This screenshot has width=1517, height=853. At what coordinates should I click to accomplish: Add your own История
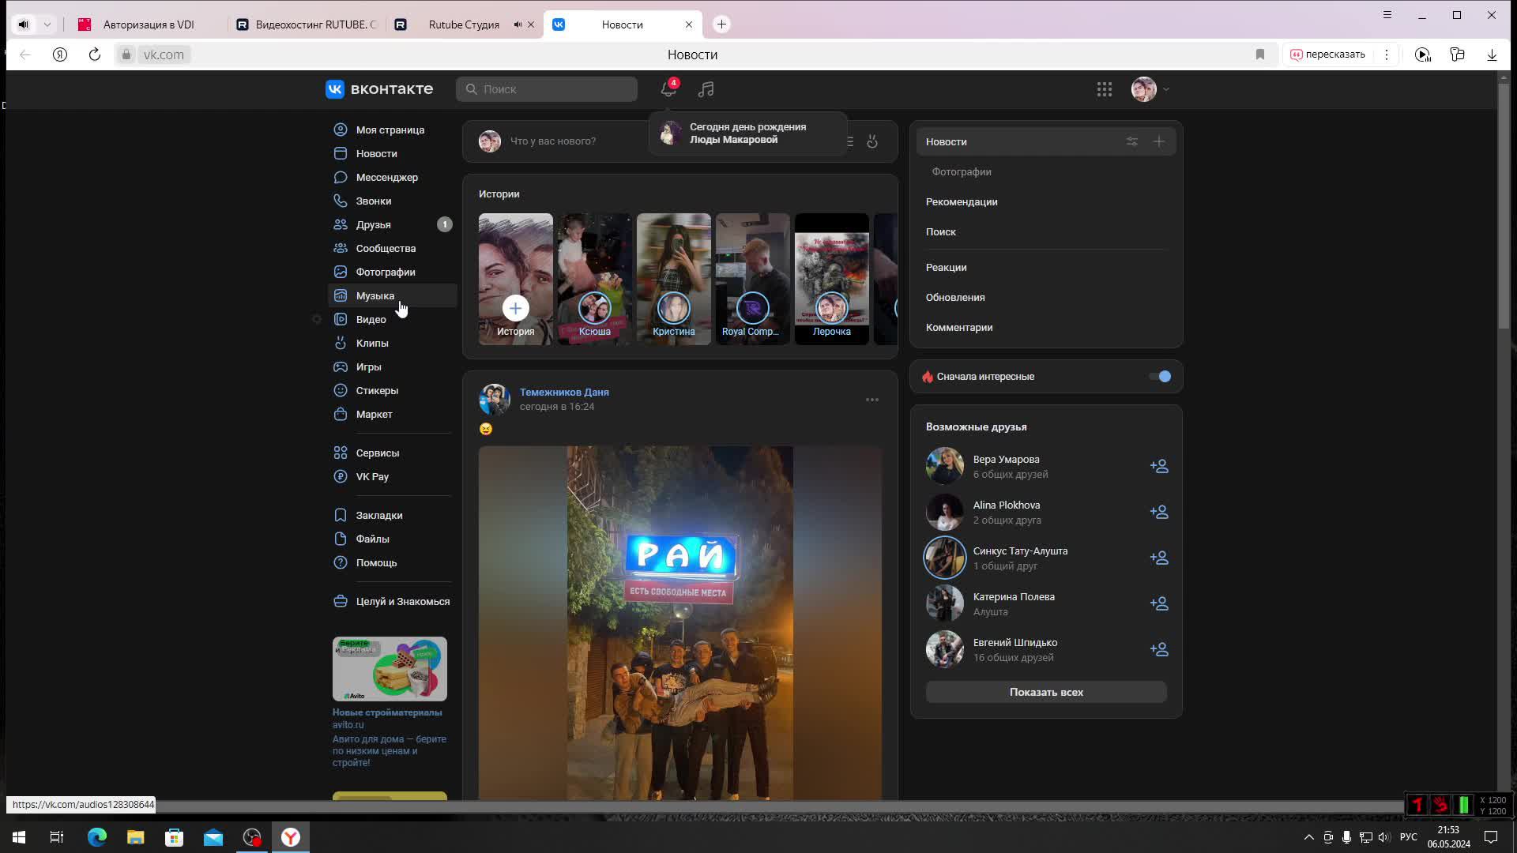coord(516,279)
